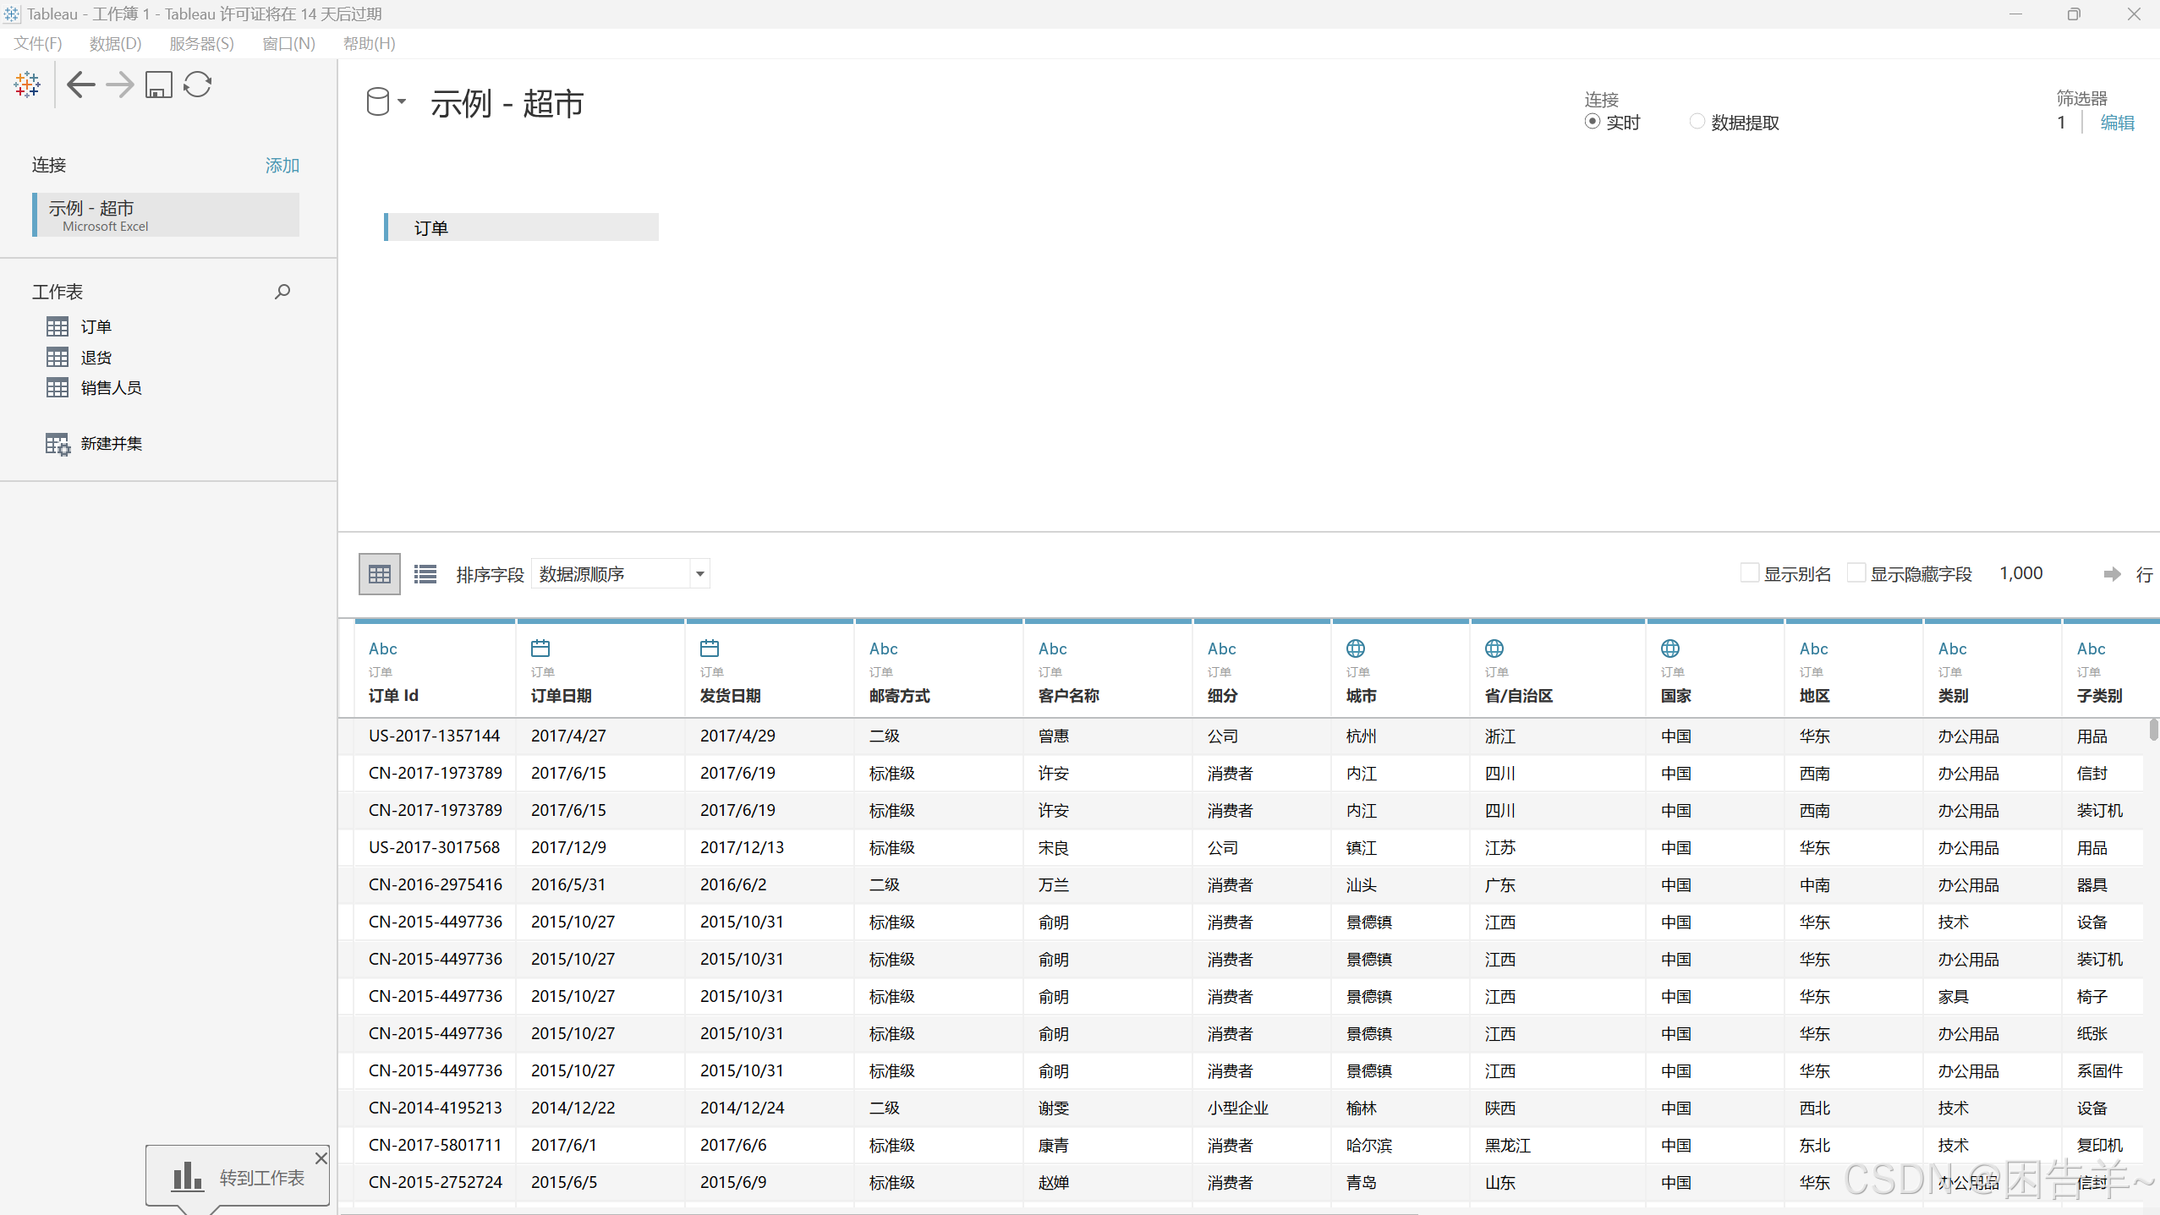
Task: Click globe type icon on 城市 column
Action: (1356, 649)
